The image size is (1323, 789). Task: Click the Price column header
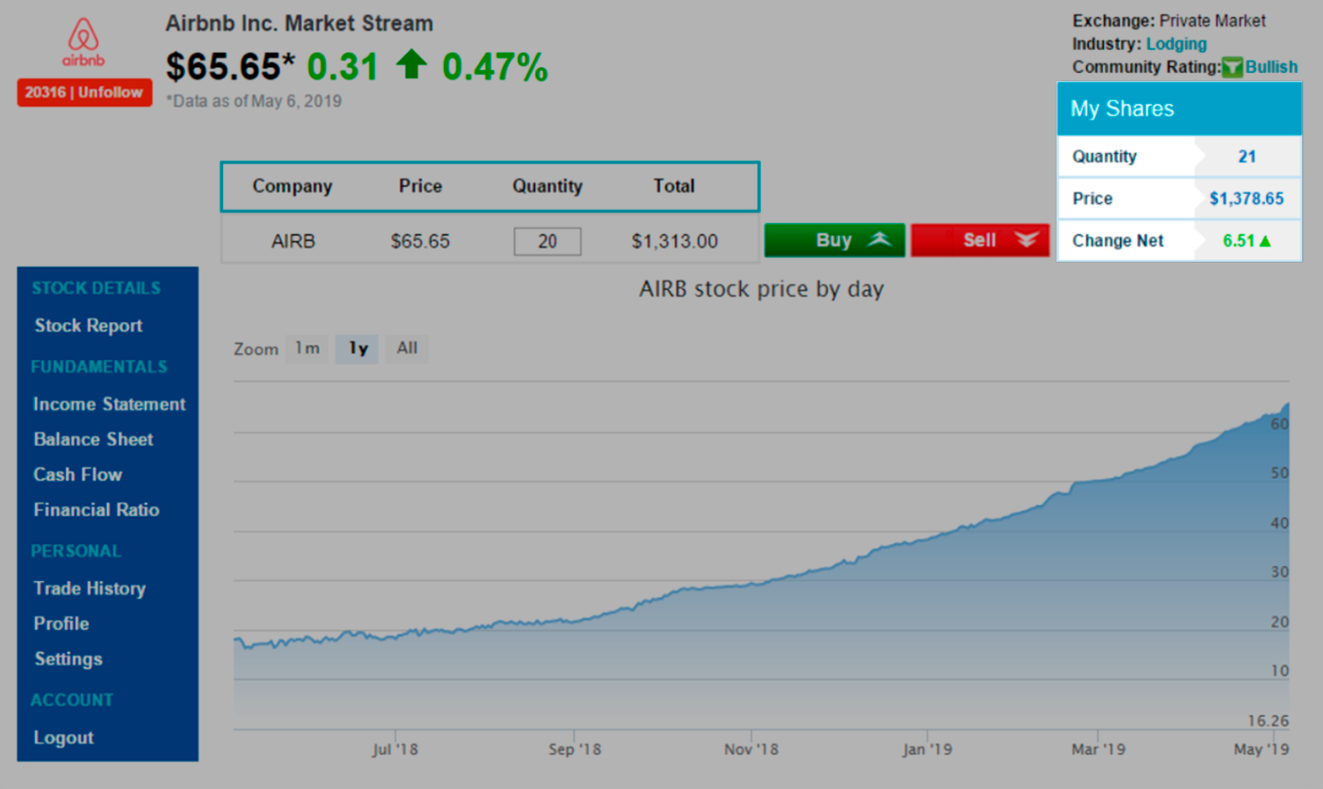tap(421, 186)
